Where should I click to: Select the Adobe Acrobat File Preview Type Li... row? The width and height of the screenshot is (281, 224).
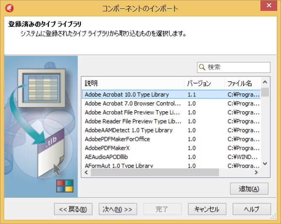(171, 112)
